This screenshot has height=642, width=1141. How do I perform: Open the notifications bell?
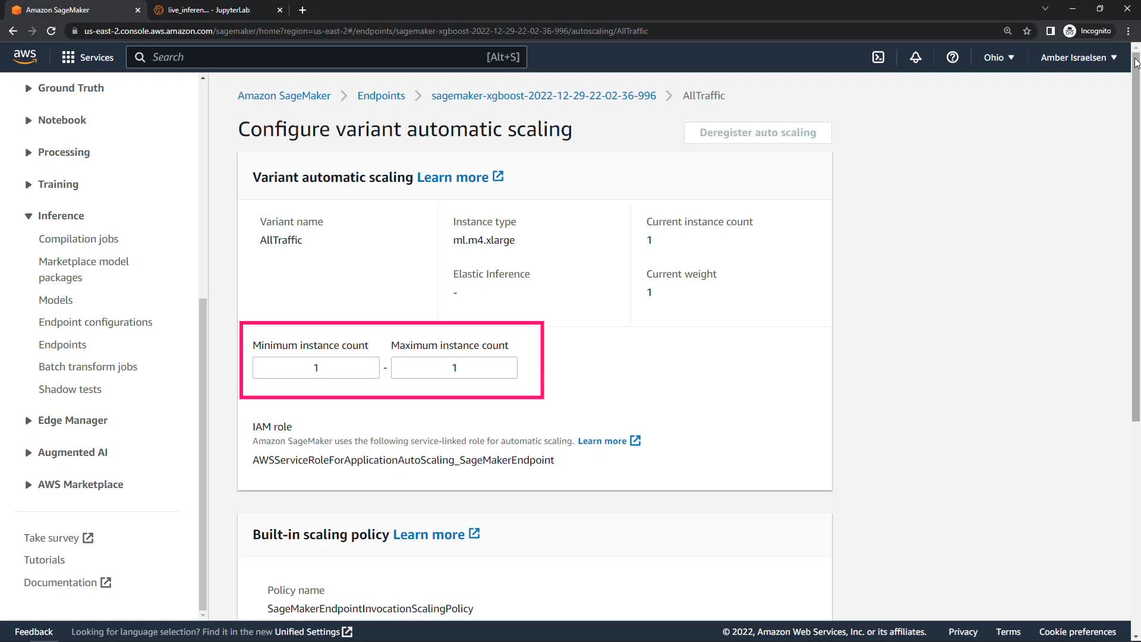pyautogui.click(x=915, y=57)
